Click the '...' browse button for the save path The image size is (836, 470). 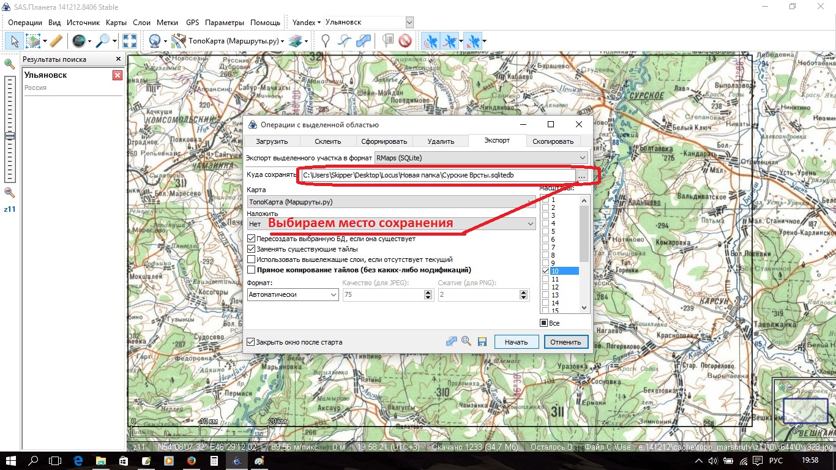pyautogui.click(x=582, y=176)
